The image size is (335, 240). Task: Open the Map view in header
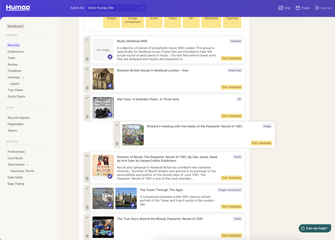(284, 8)
